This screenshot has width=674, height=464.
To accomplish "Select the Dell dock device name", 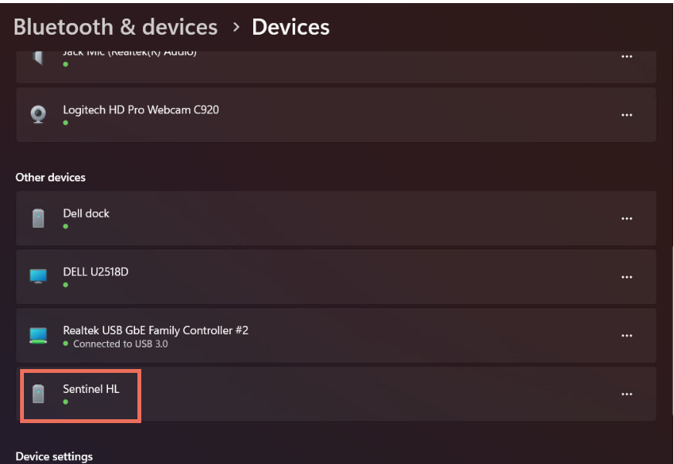I will [86, 213].
